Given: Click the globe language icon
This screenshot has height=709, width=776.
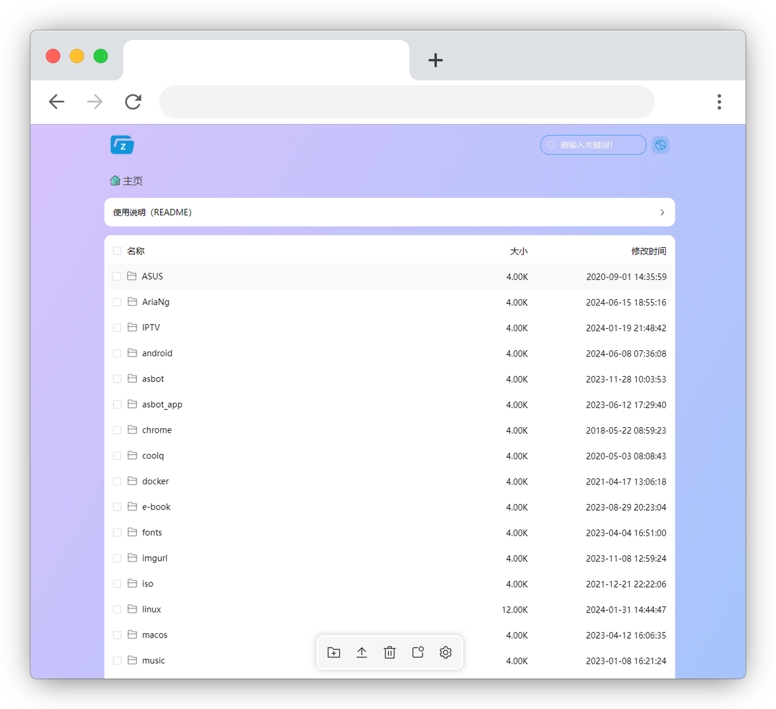Looking at the screenshot, I should pyautogui.click(x=660, y=145).
